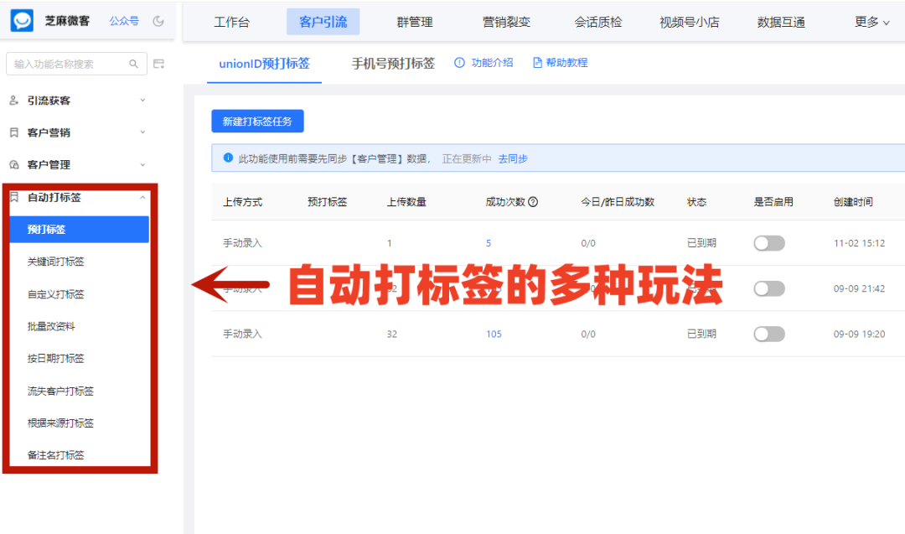Switch to the 手机号预打标签 tab
Viewport: 905px width, 534px height.
coord(392,61)
